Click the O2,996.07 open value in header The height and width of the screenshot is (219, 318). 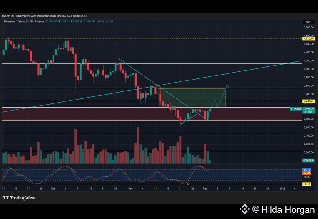[51, 22]
